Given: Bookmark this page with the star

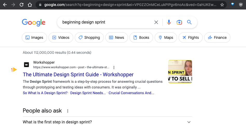Looking at the screenshot, I should tap(222, 5).
